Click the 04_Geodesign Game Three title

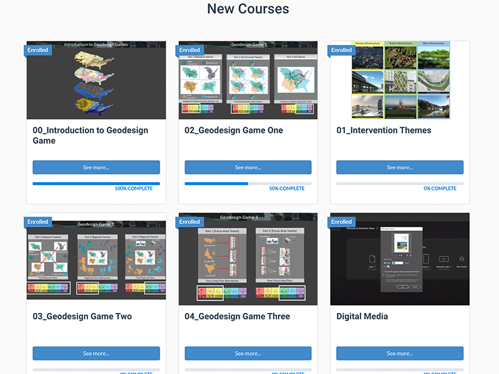click(x=238, y=317)
